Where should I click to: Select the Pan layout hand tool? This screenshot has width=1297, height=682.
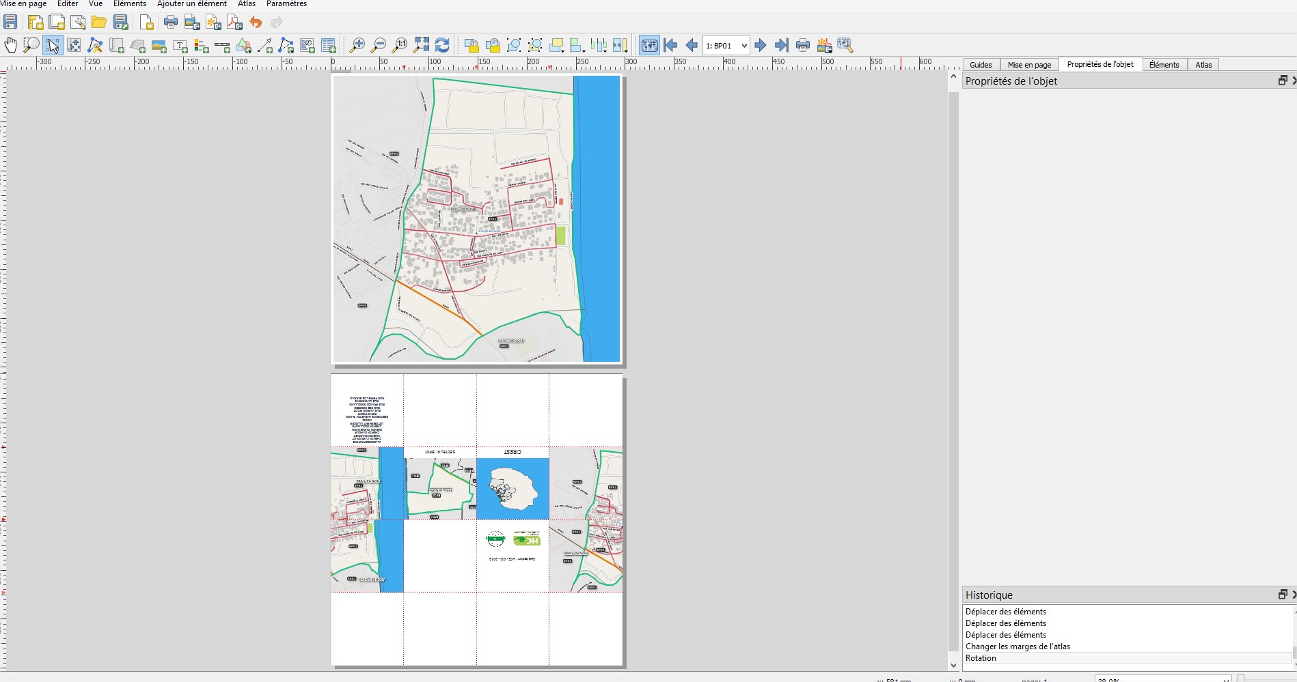tap(10, 46)
